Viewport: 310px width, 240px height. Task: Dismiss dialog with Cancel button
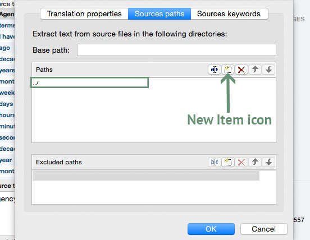click(x=264, y=229)
